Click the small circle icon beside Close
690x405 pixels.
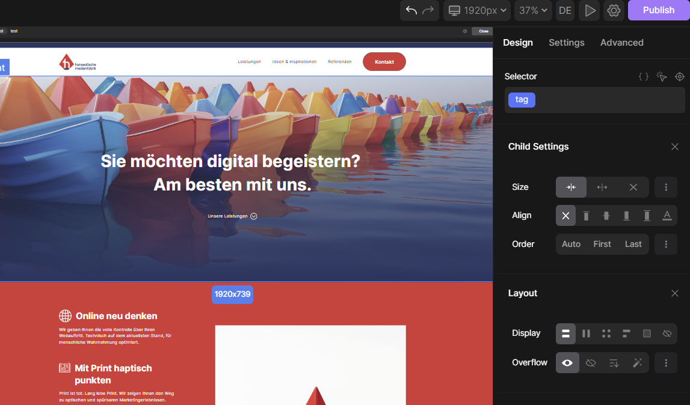click(x=464, y=31)
